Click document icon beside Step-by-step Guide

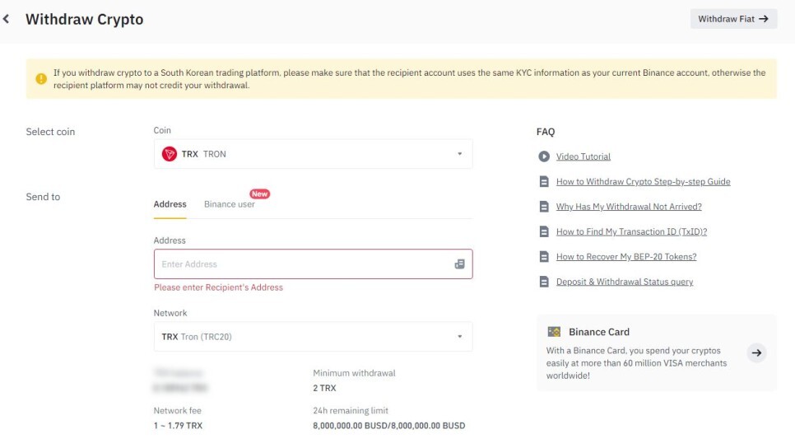pyautogui.click(x=543, y=182)
